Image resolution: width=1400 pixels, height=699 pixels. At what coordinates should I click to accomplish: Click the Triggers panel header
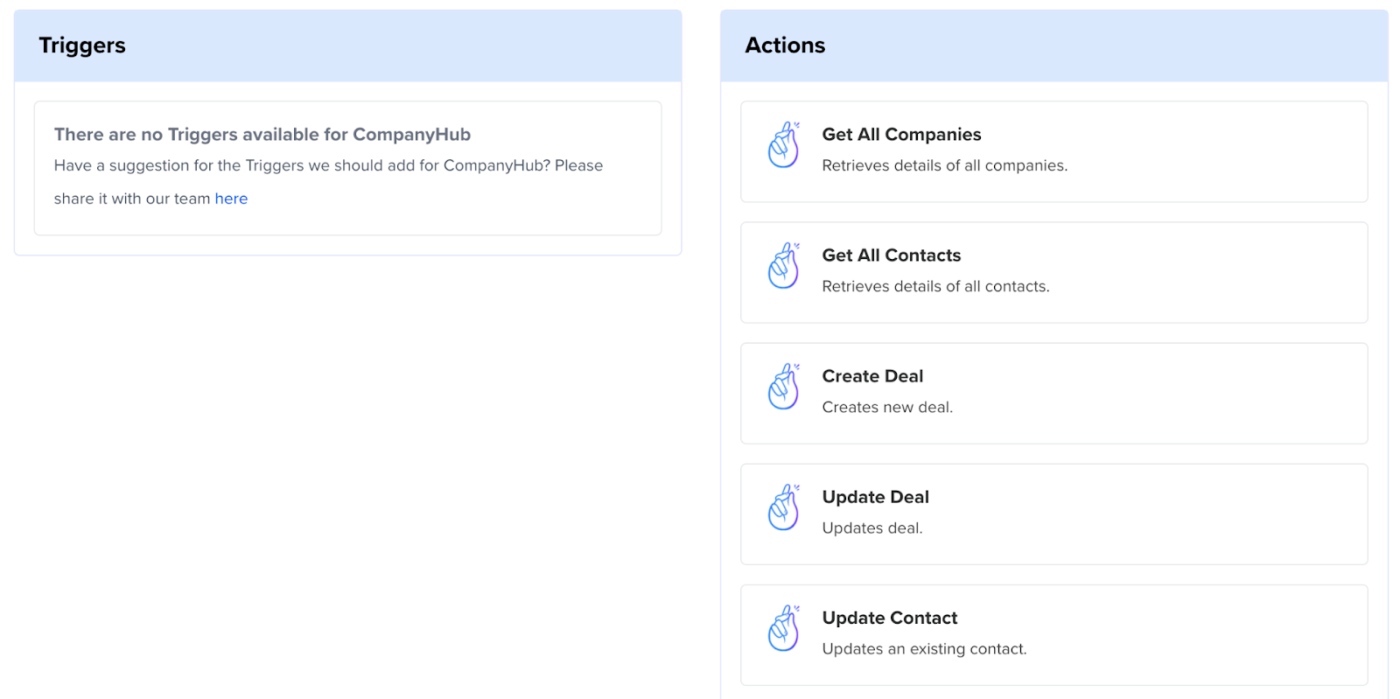(82, 45)
